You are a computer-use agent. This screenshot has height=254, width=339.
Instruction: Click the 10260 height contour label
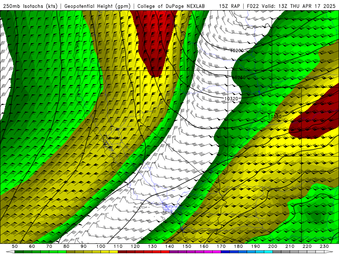coord(239,77)
